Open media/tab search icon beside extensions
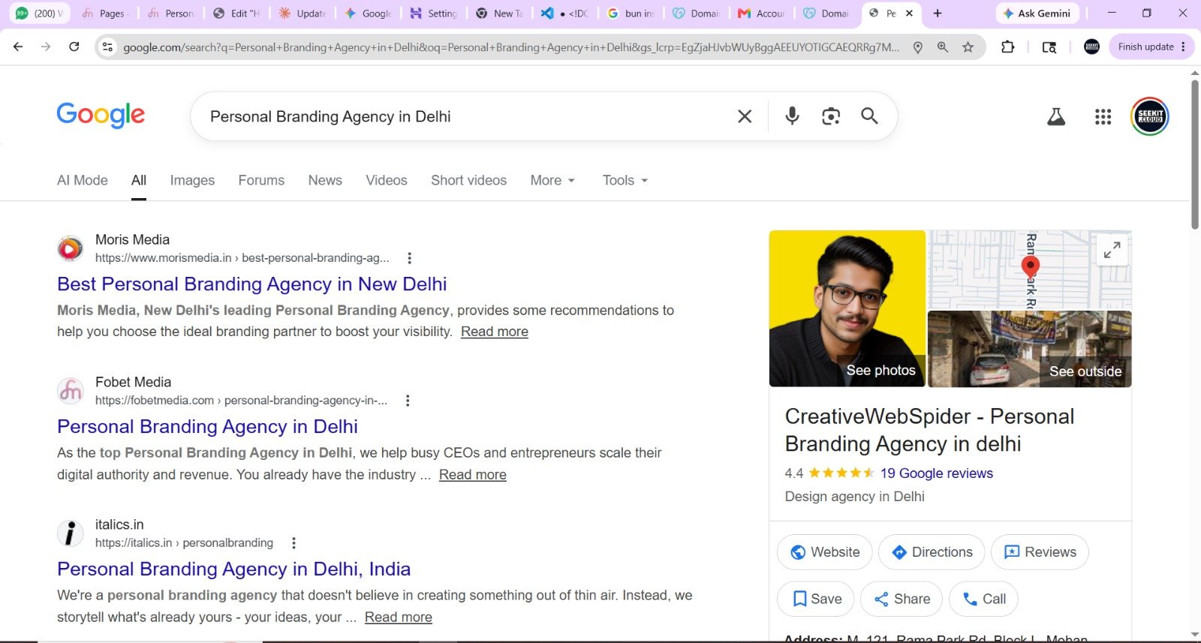The image size is (1201, 643). pyautogui.click(x=1049, y=47)
